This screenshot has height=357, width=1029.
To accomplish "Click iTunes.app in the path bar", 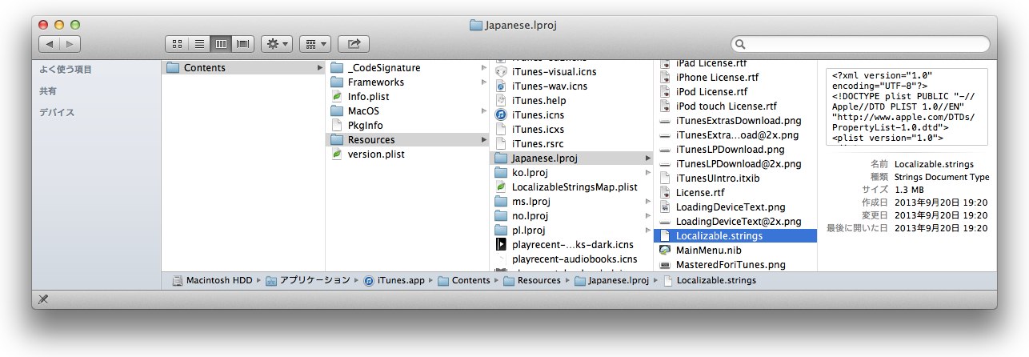I will pos(395,280).
